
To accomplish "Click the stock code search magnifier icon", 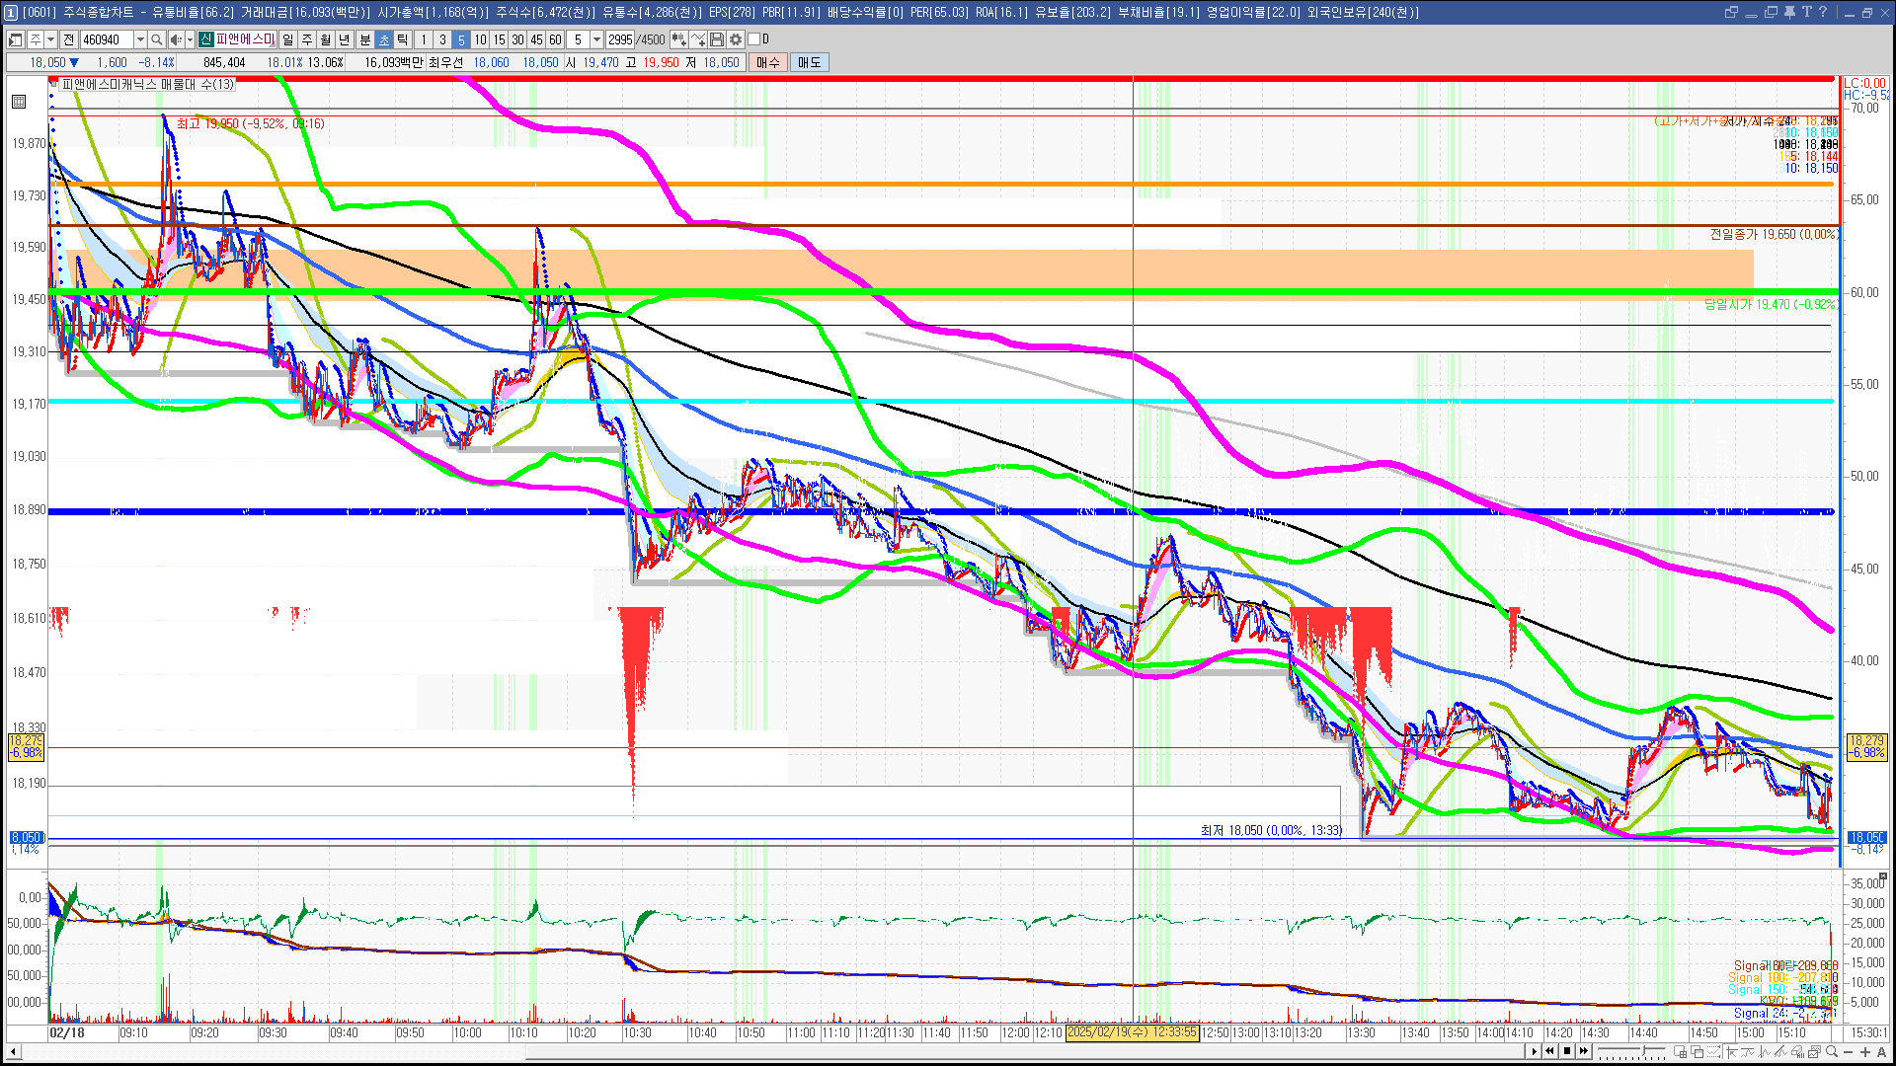I will pos(156,39).
